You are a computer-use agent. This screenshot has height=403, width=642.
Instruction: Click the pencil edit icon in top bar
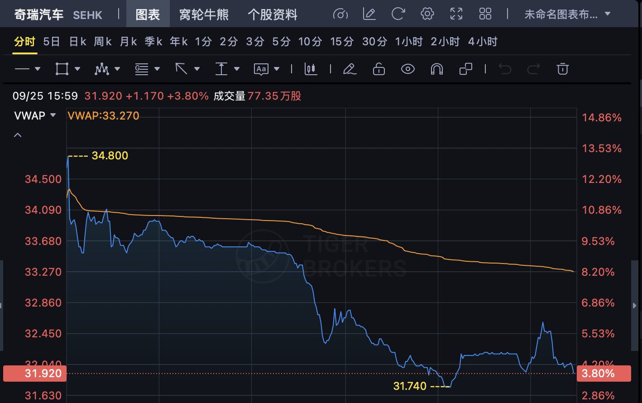coord(369,14)
